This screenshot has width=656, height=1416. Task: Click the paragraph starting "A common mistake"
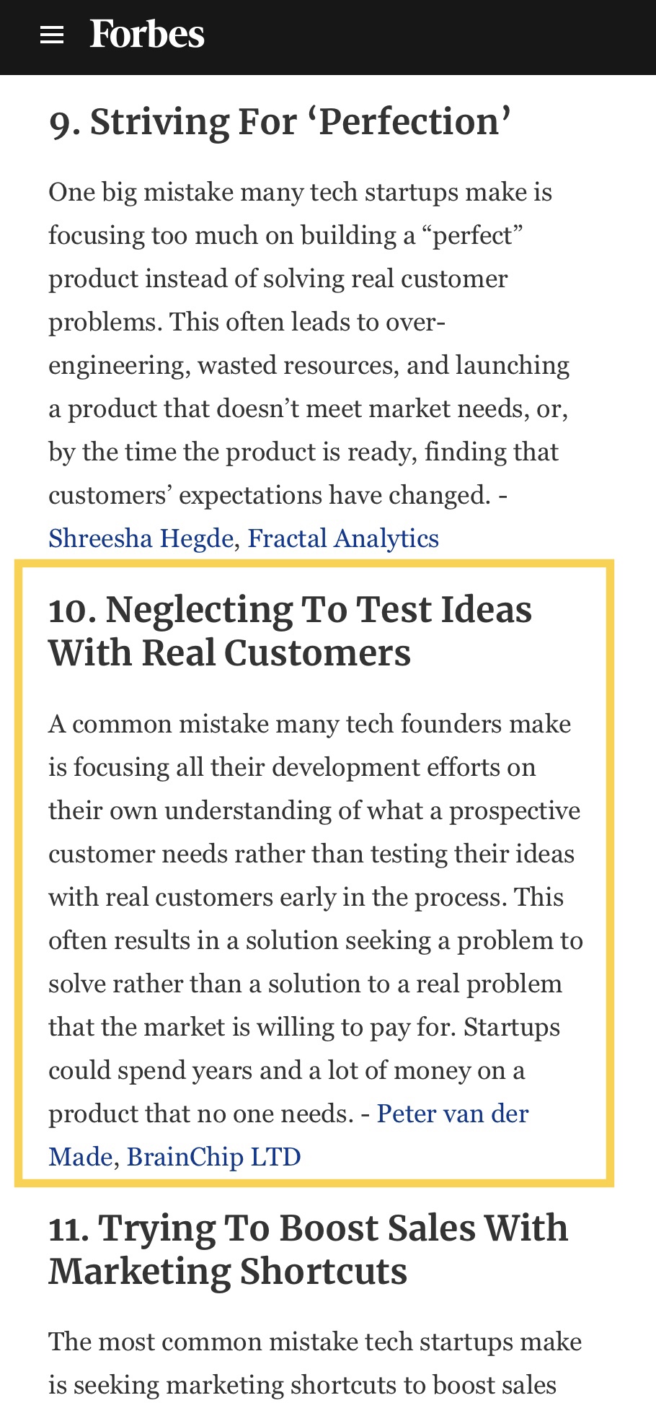[316, 940]
